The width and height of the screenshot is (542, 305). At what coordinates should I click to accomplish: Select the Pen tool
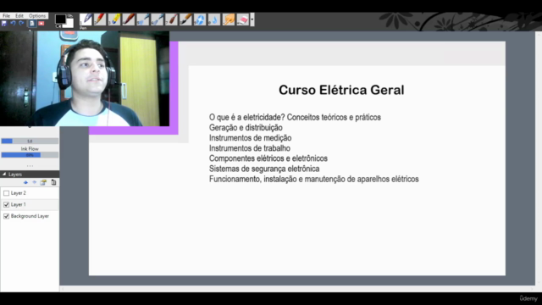(86, 19)
